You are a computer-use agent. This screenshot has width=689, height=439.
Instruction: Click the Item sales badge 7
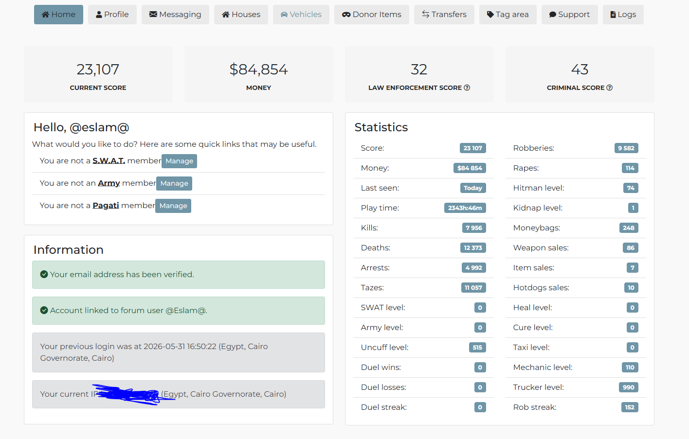coord(633,268)
